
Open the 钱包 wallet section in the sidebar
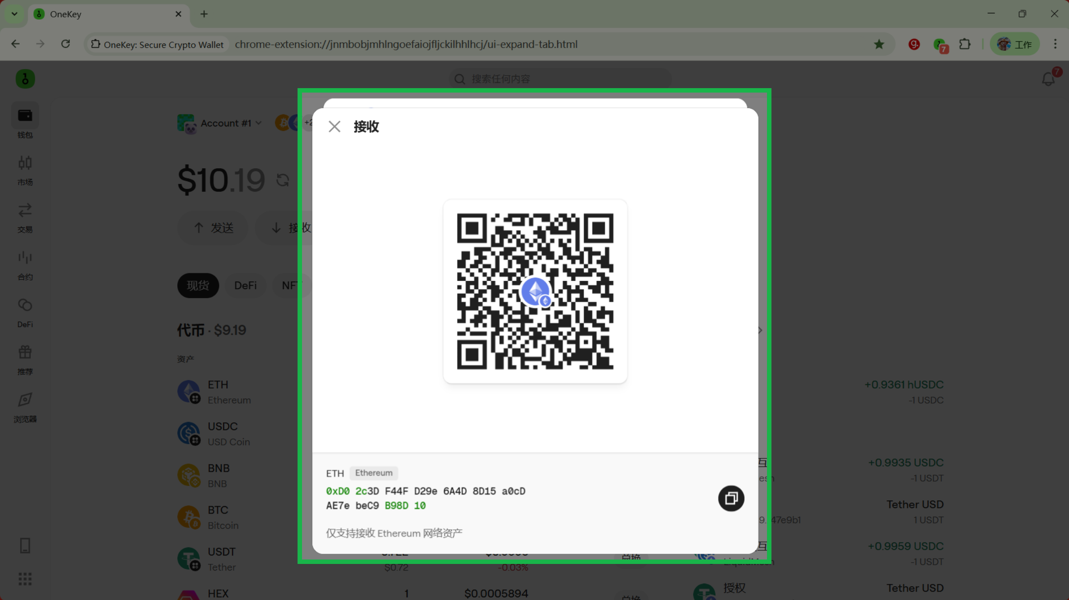coord(25,122)
